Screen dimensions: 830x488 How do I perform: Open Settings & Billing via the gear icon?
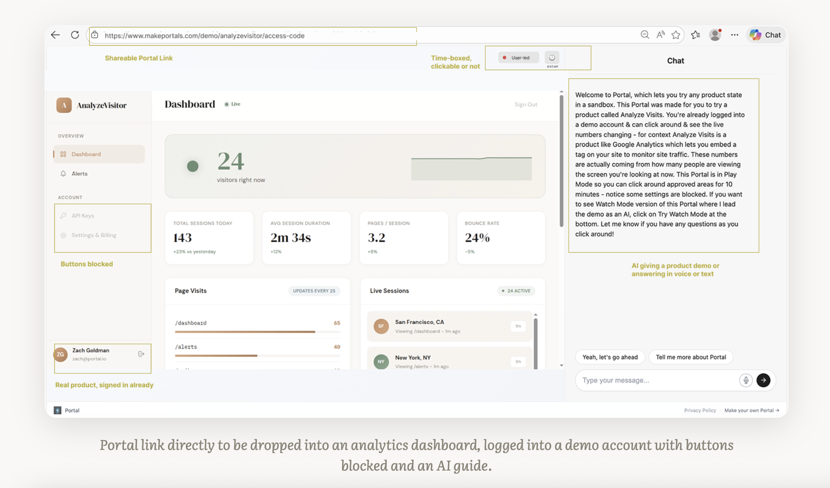(64, 235)
